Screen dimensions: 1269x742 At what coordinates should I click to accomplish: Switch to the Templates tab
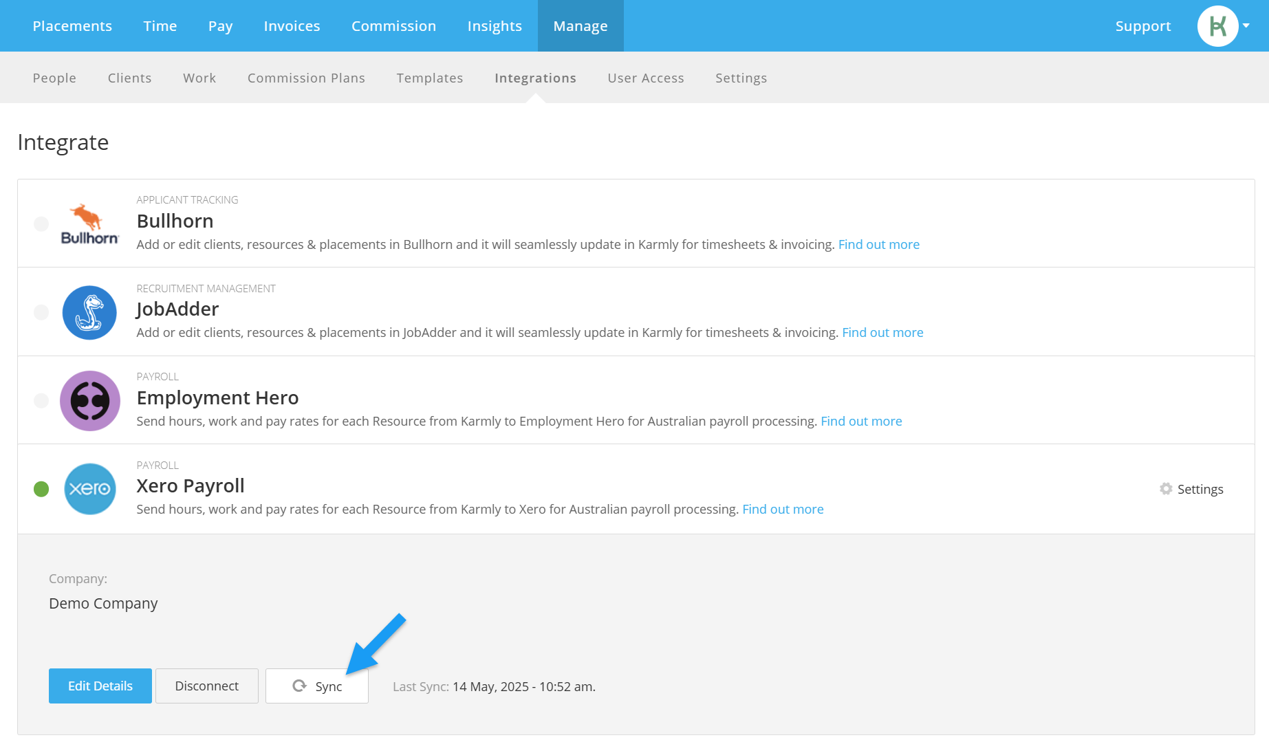click(430, 78)
